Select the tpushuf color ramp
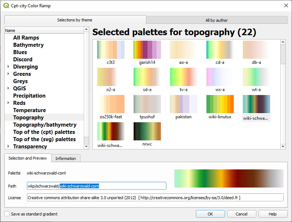The image size is (292, 222). coord(147,104)
